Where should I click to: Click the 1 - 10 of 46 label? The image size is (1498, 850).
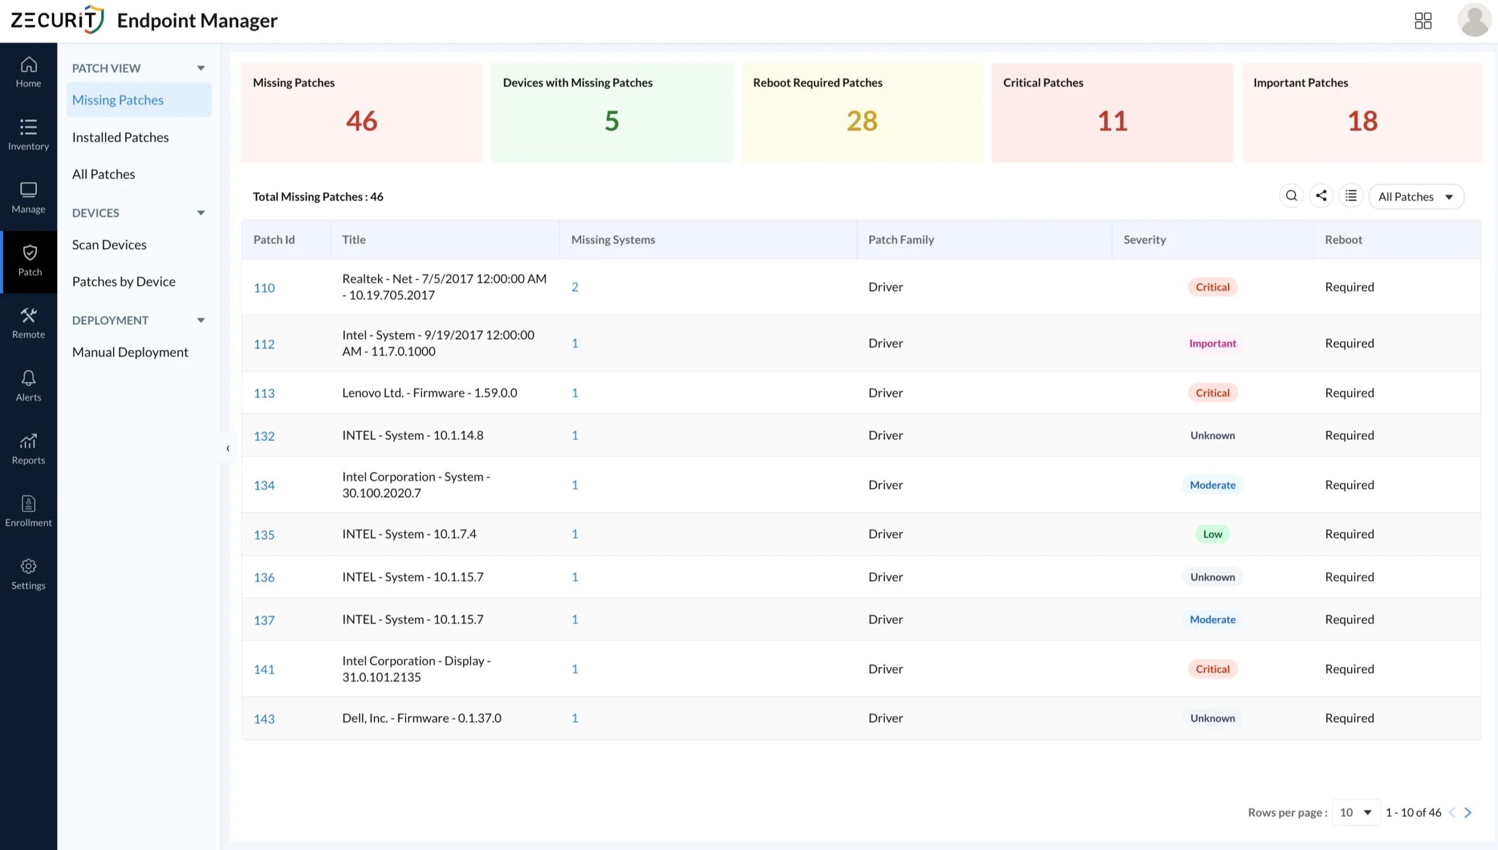click(x=1413, y=813)
